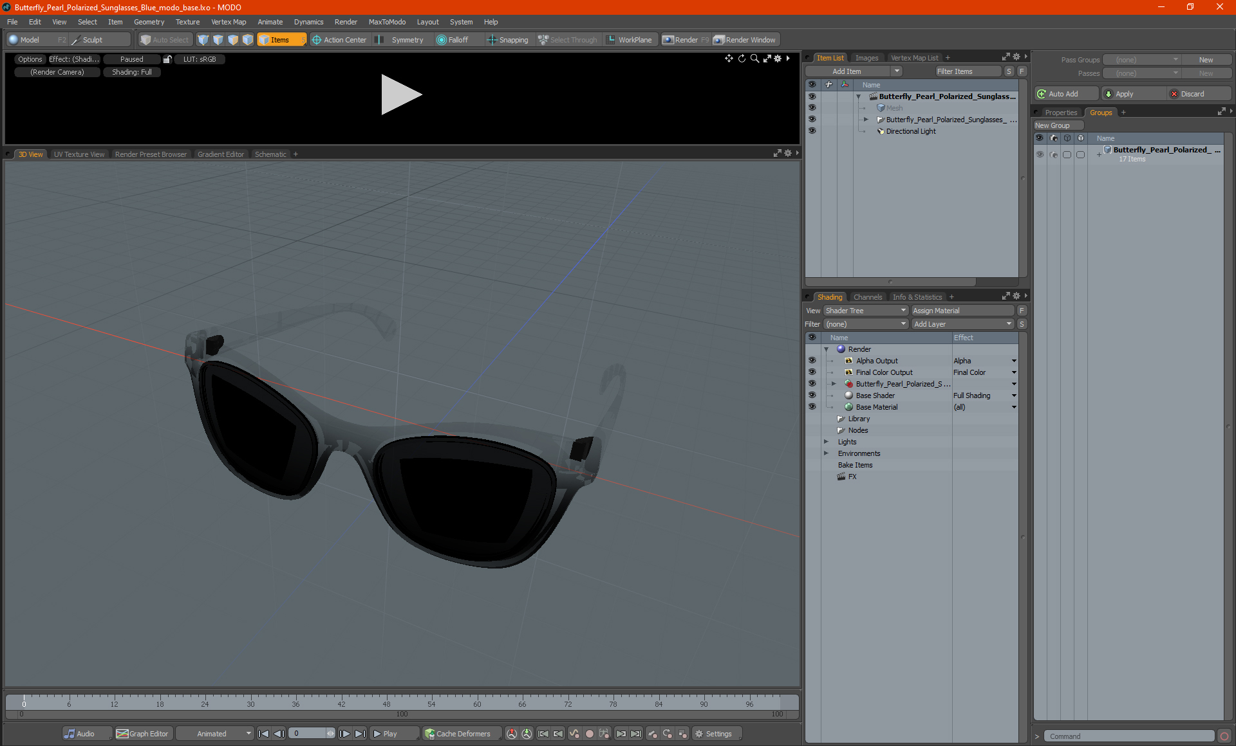Viewport: 1236px width, 746px height.
Task: Click preview refresh rotate icon
Action: tap(742, 59)
